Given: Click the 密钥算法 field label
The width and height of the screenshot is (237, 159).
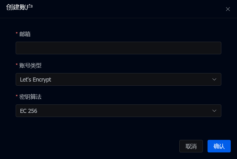Looking at the screenshot, I should (30, 97).
